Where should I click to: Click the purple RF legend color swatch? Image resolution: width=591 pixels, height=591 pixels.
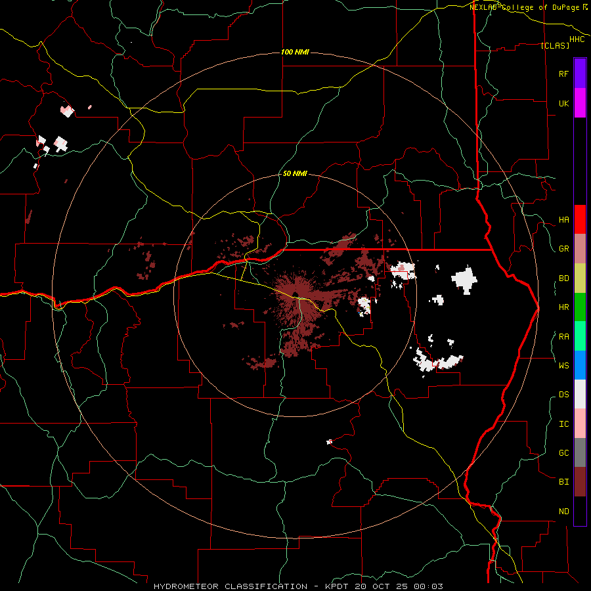[x=580, y=73]
